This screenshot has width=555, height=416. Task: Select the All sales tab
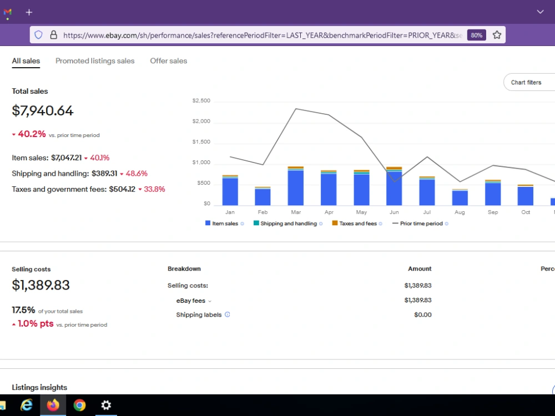(26, 61)
